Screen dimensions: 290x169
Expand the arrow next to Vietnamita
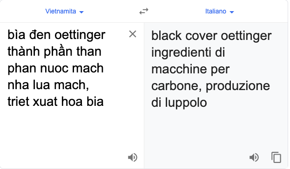point(81,12)
